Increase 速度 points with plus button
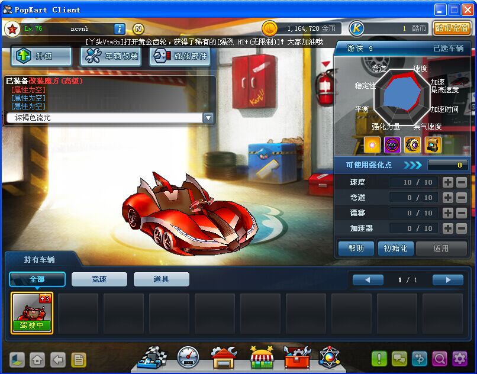The image size is (477, 374). 447,182
